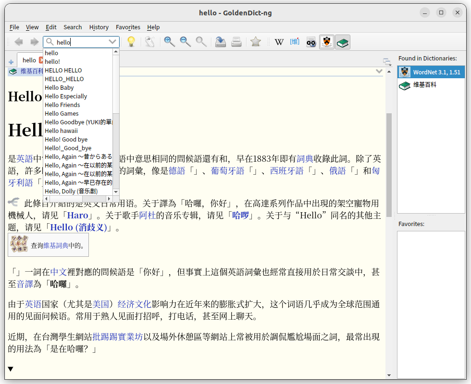
Task: Zoom in using the magnifier plus icon
Action: 169,42
